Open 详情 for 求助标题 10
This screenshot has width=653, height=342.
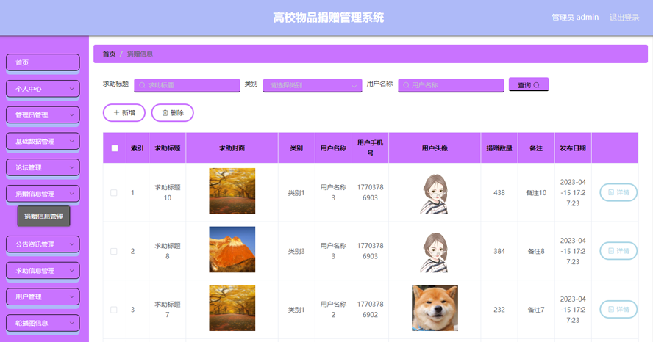[x=618, y=192]
